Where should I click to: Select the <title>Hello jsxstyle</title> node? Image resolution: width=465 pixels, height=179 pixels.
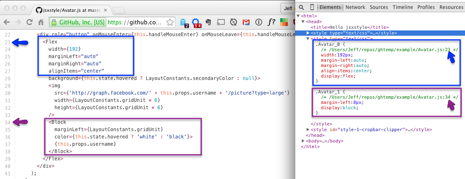(x=350, y=27)
